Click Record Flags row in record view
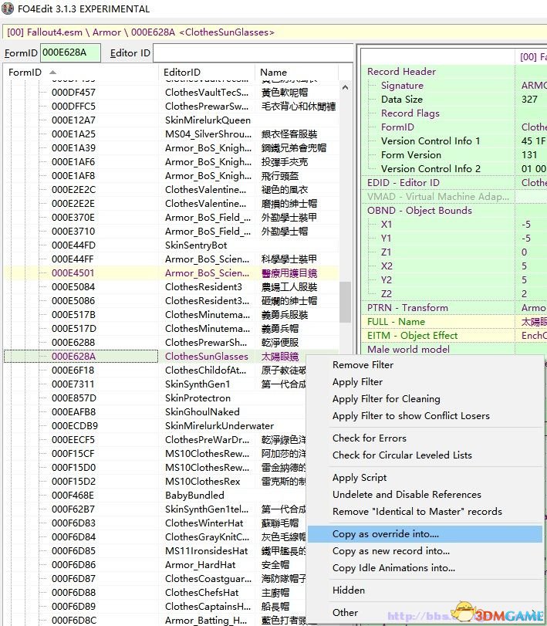This screenshot has width=547, height=626. 454,113
